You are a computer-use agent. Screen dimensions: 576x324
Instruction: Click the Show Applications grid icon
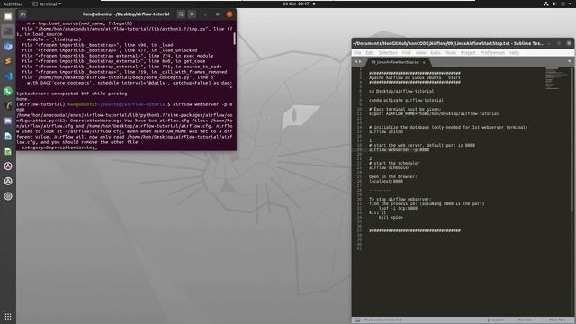point(8,316)
